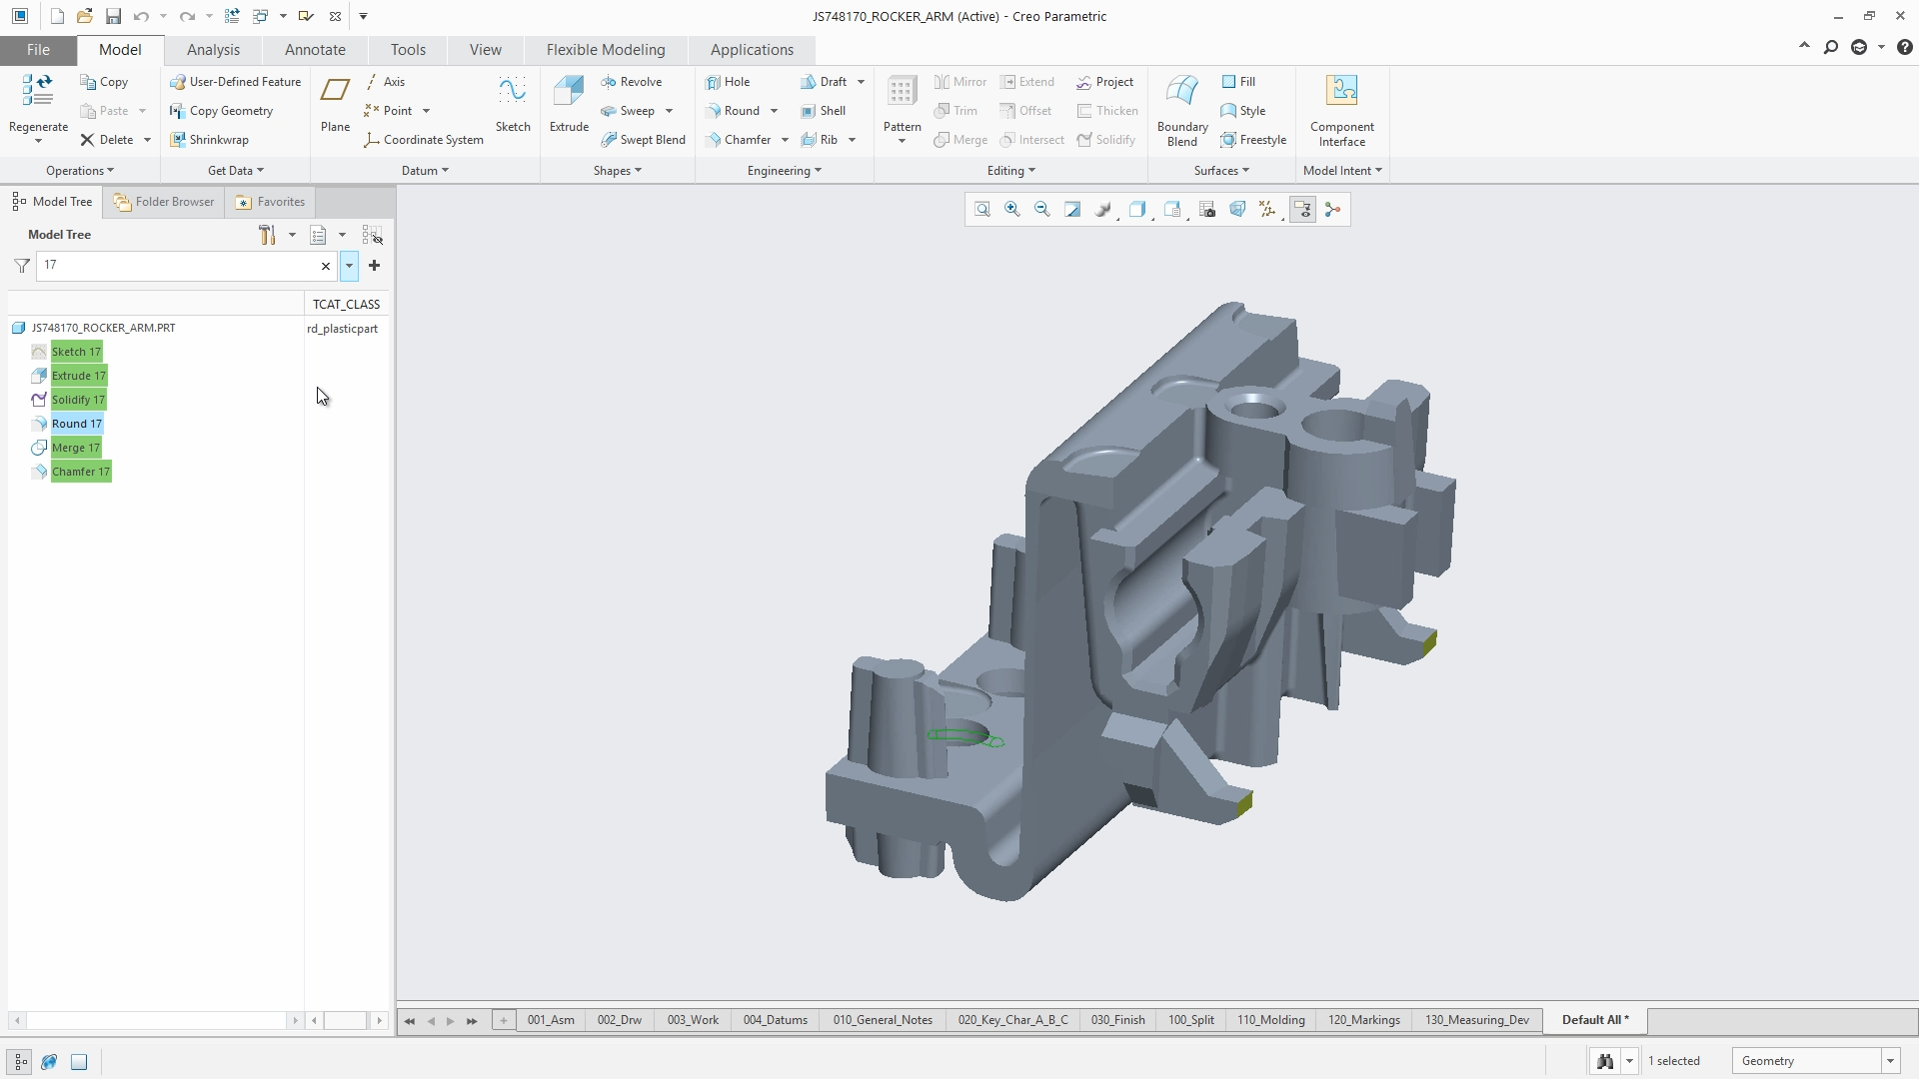This screenshot has width=1919, height=1079.
Task: Select the 004_Datums view tab
Action: (775, 1020)
